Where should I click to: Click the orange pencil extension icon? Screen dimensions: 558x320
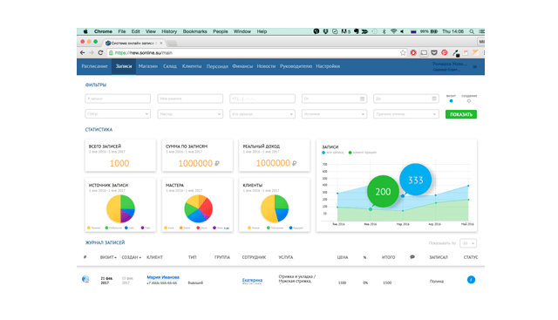click(x=475, y=52)
